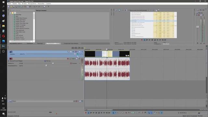The width and height of the screenshot is (208, 117).
Task: Create a new empty project from the toolbar
Action: pyautogui.click(x=8, y=6)
